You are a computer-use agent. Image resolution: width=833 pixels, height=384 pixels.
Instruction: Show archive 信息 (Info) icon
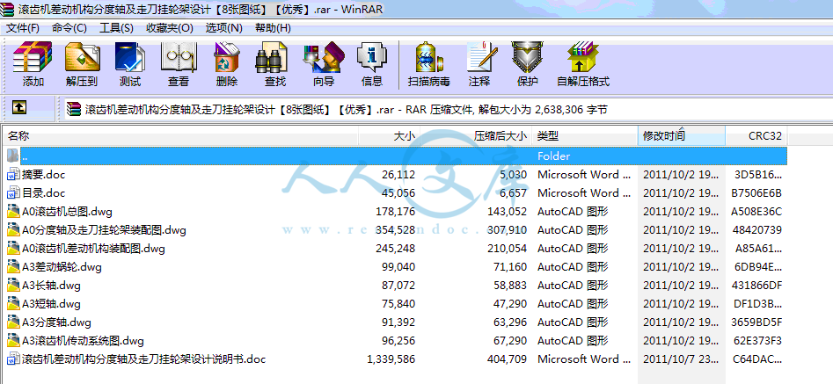click(372, 58)
